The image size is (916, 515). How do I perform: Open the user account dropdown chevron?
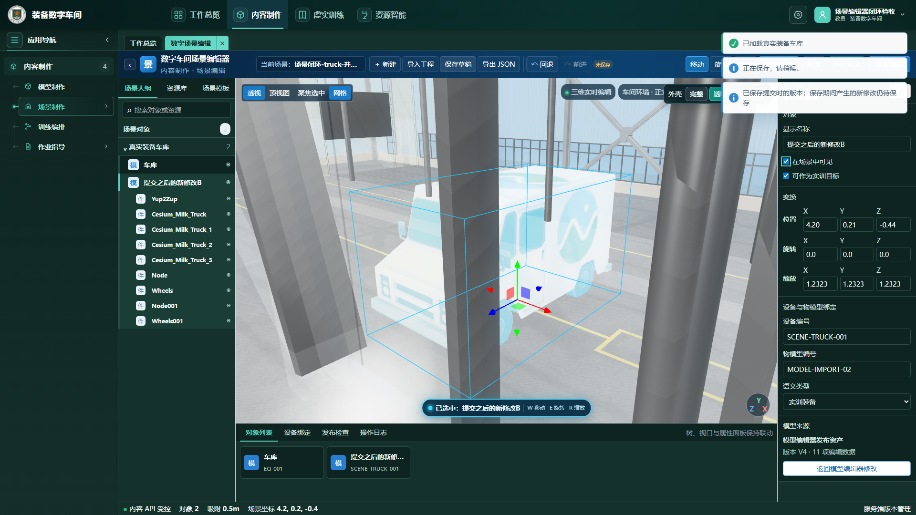click(903, 15)
